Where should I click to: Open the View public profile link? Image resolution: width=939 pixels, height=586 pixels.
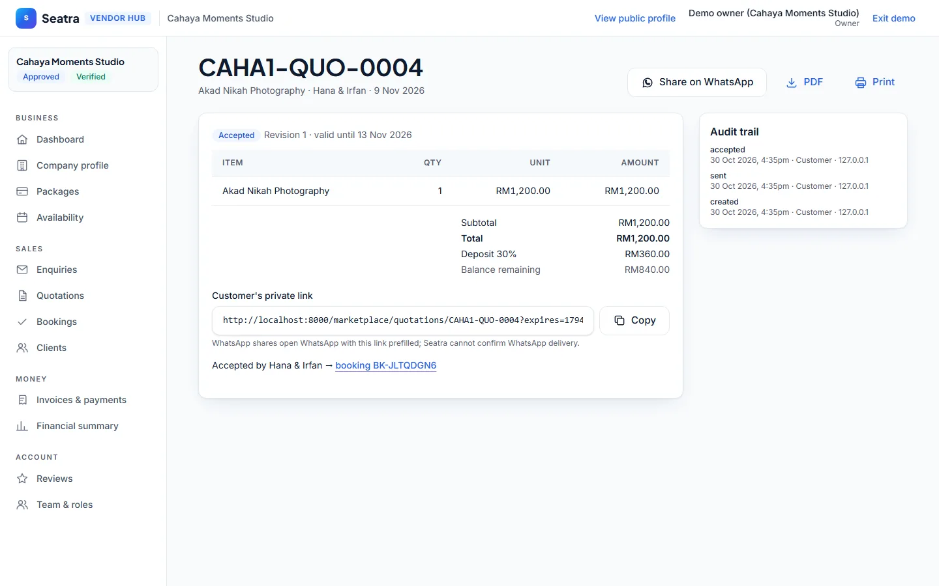(635, 18)
